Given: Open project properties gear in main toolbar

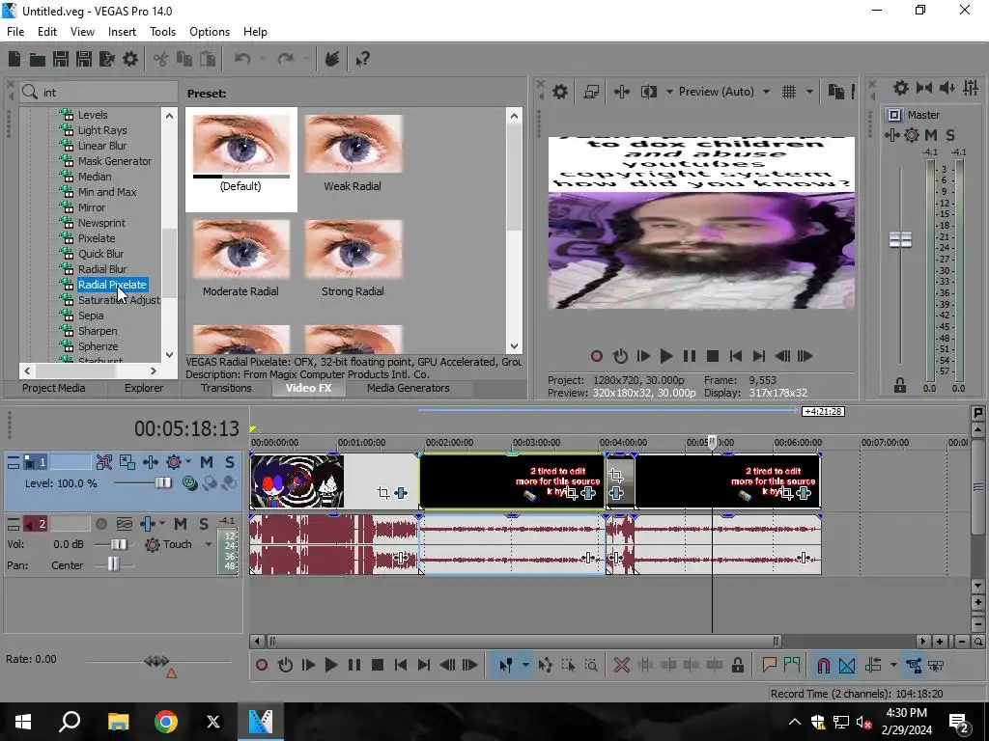Looking at the screenshot, I should click(130, 59).
